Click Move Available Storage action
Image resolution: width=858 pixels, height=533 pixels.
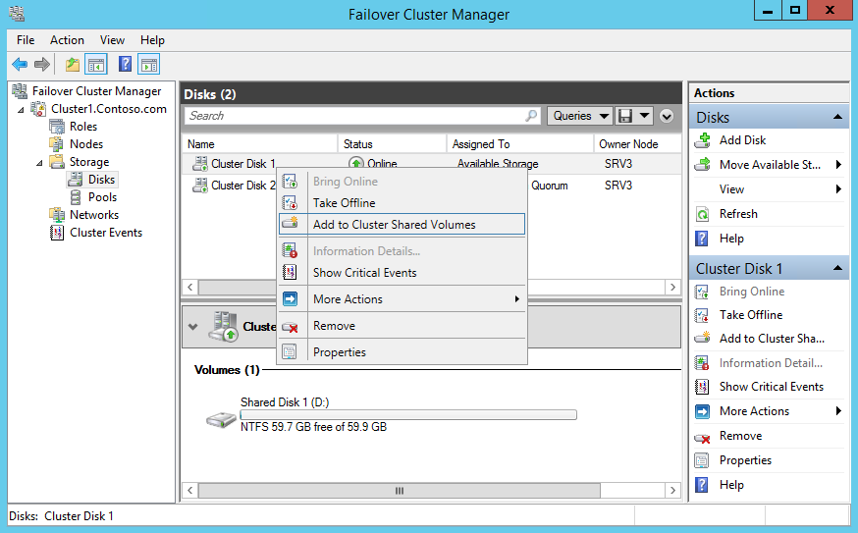[770, 165]
